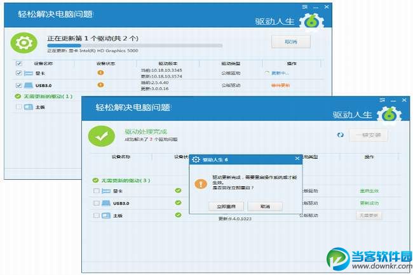Click the 驱动版本 column header in the updating window
Viewport: 413px width, 275px height.
click(168, 64)
